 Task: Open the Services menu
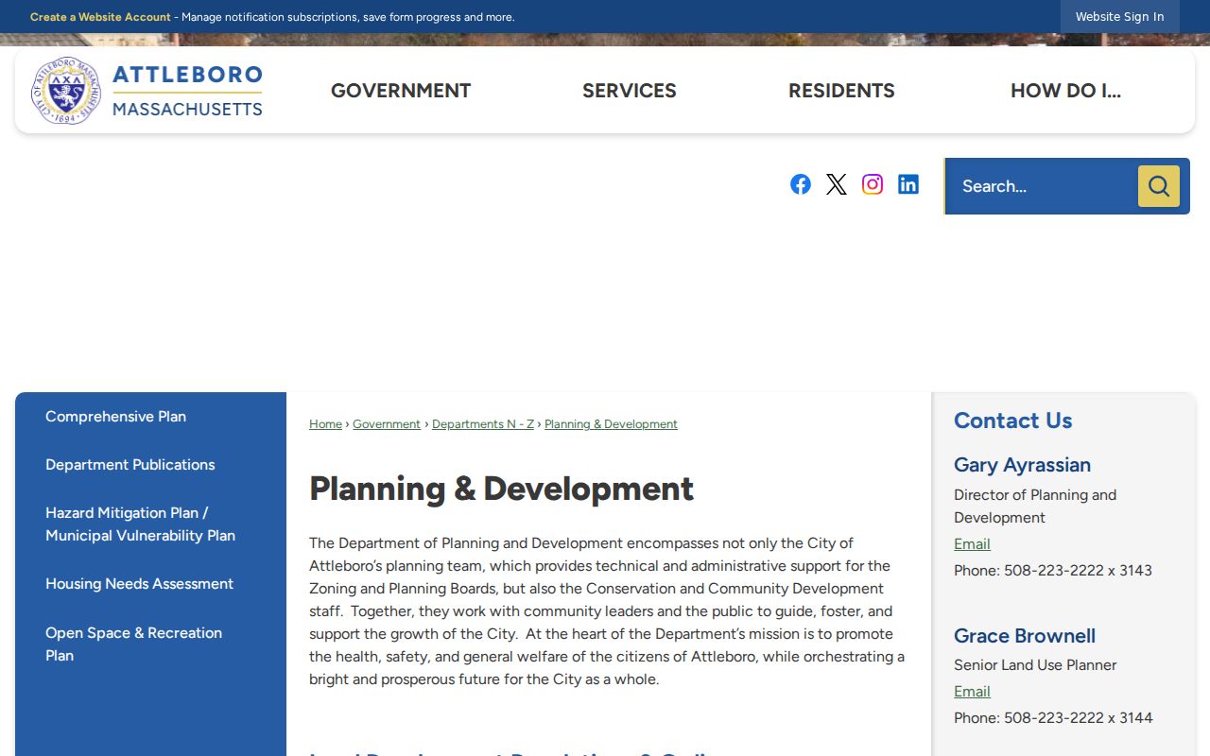click(x=630, y=91)
